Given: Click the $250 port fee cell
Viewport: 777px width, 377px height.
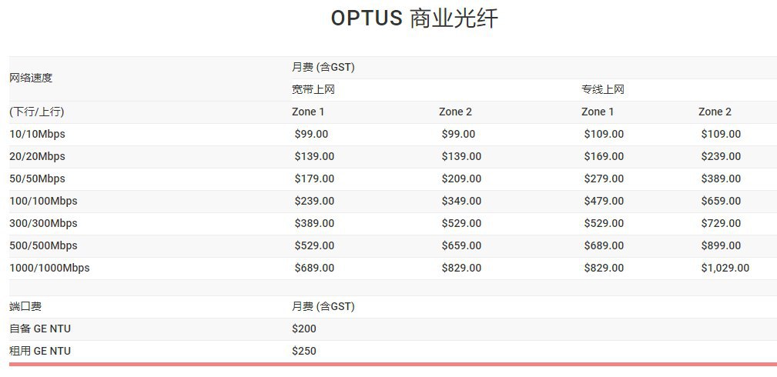Looking at the screenshot, I should [x=304, y=351].
